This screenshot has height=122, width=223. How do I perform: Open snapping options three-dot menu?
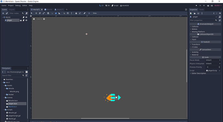point(71,13)
